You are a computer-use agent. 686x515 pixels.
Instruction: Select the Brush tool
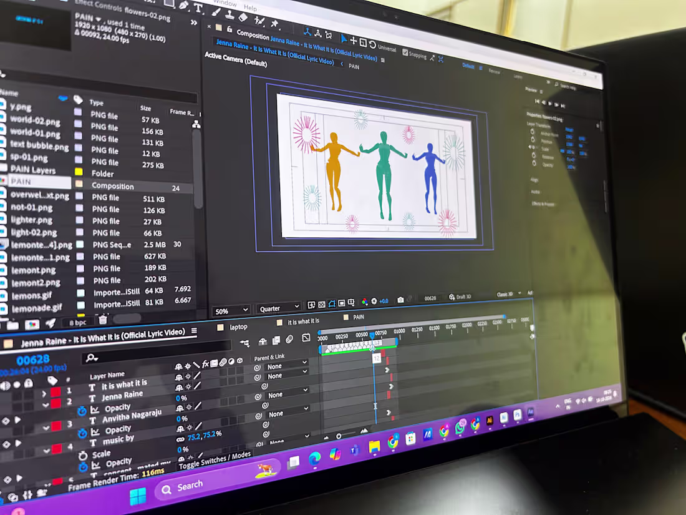pos(215,12)
